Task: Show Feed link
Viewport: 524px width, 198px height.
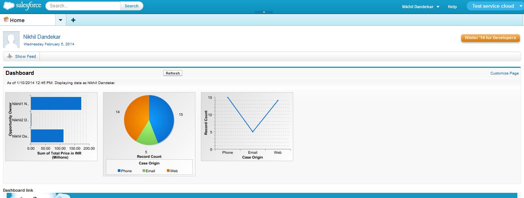Action: pos(25,56)
